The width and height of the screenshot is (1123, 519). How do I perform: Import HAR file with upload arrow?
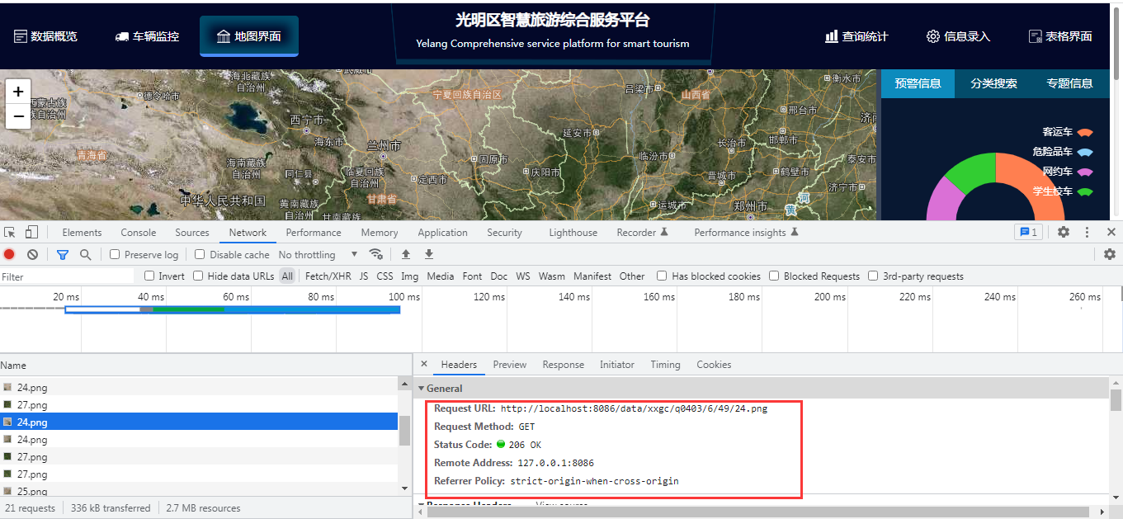406,254
